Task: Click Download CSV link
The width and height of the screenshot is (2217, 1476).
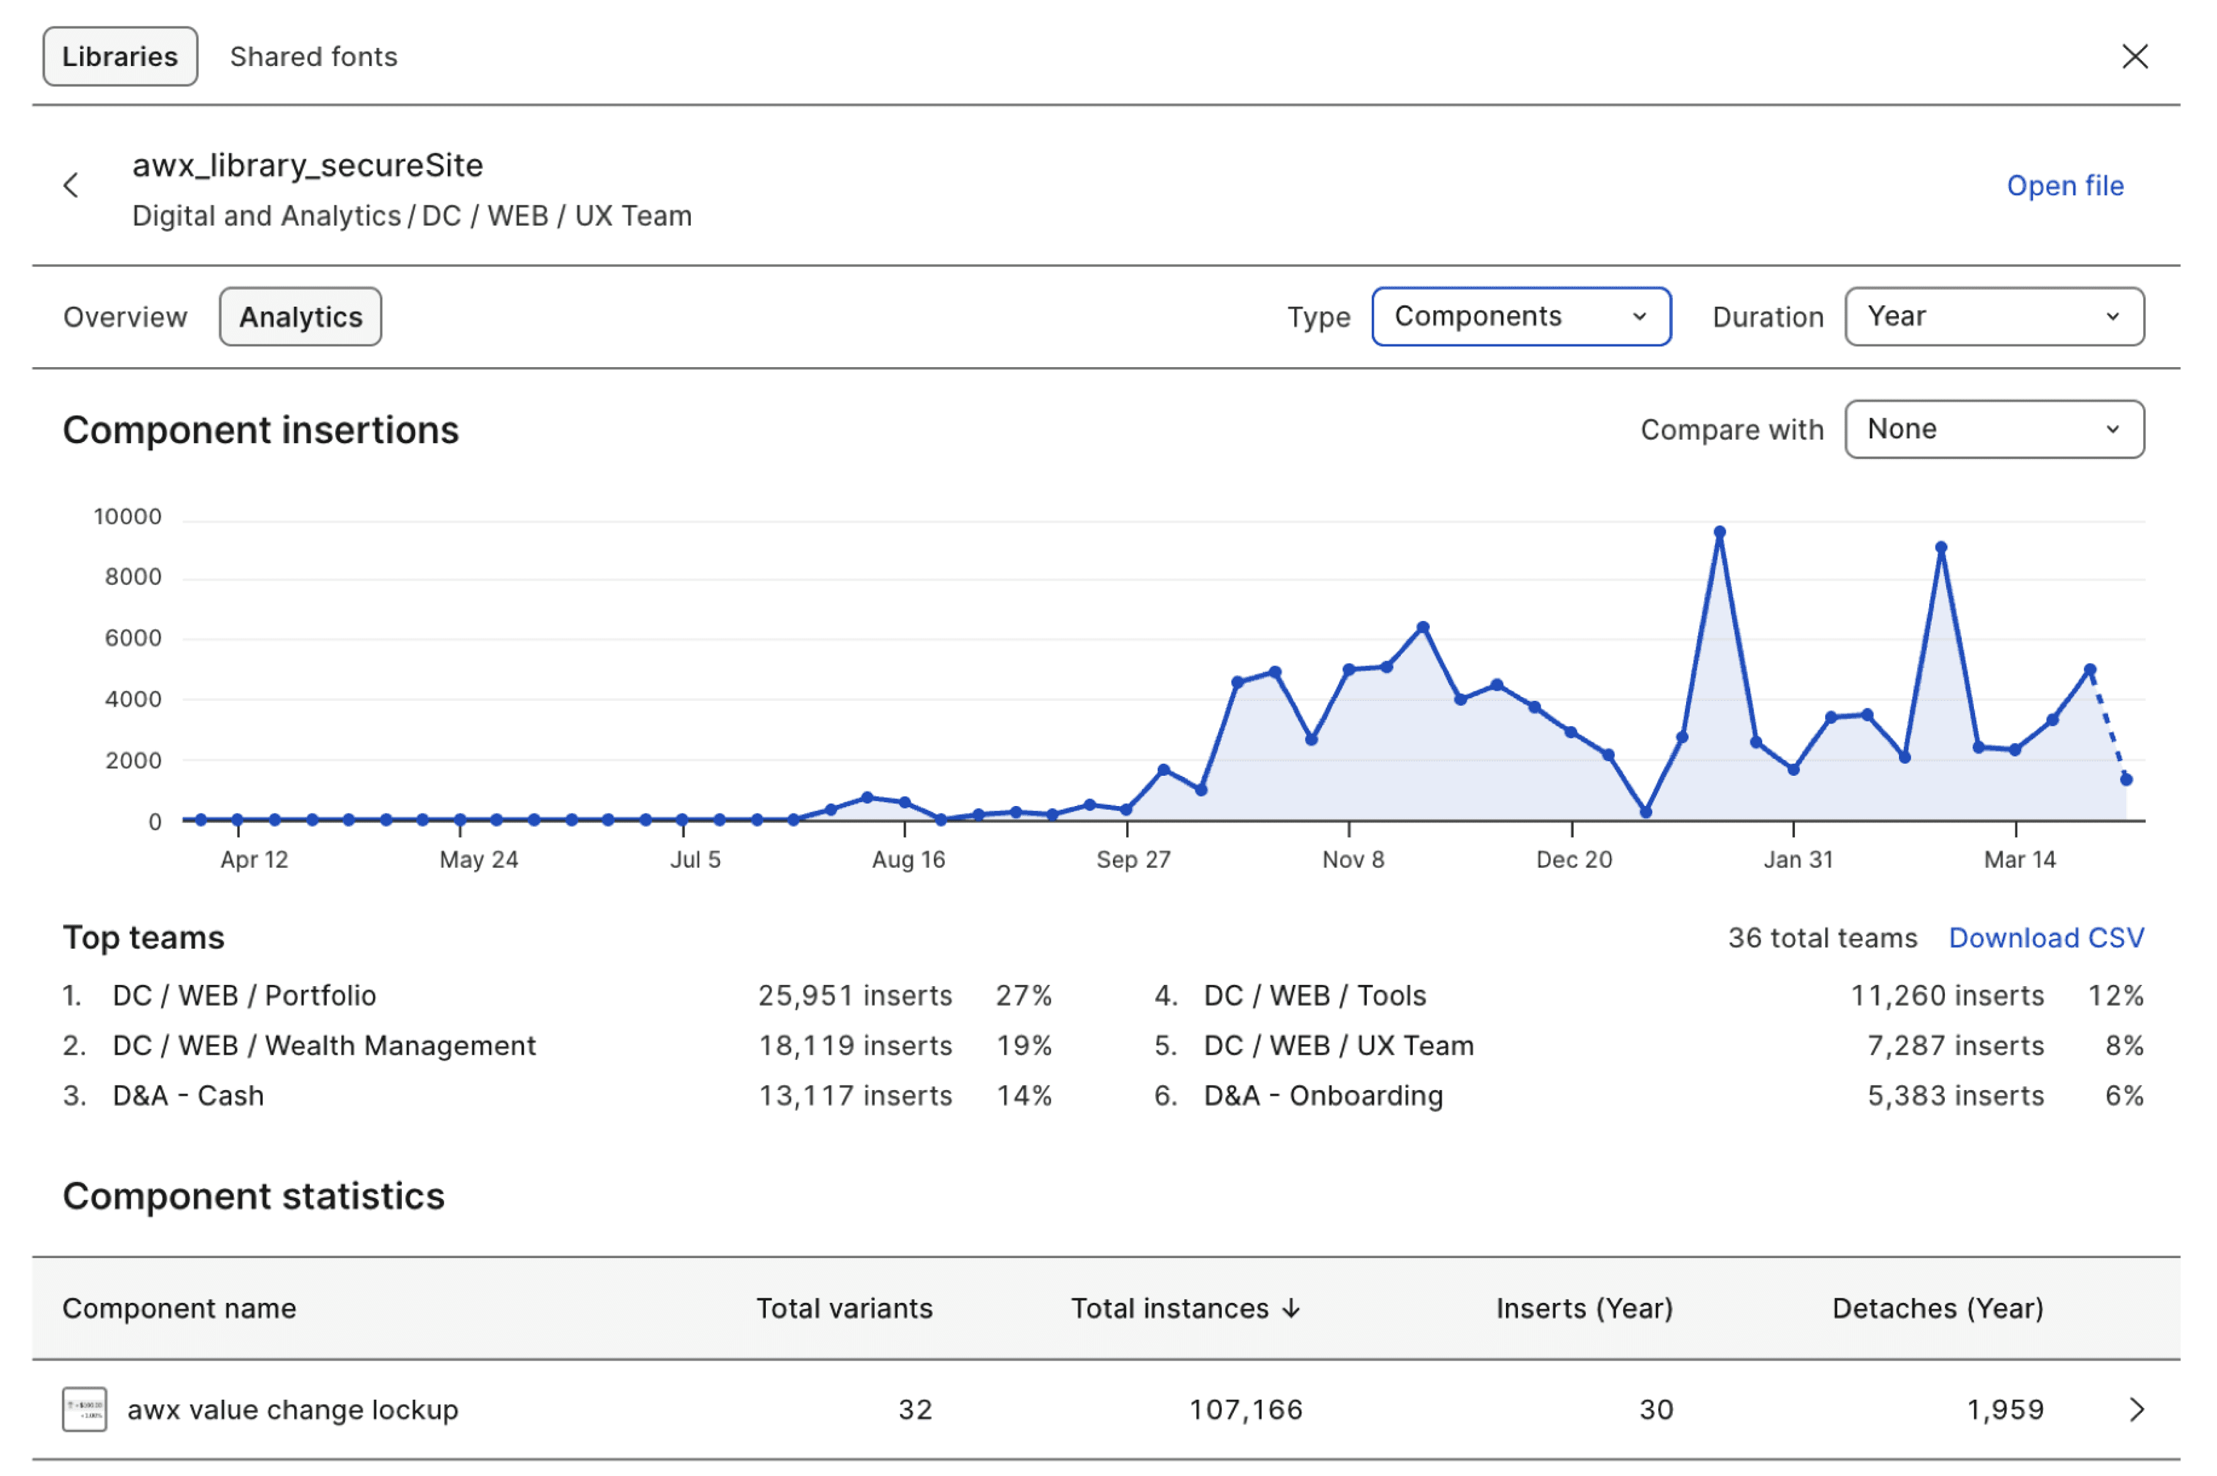Action: point(2046,938)
